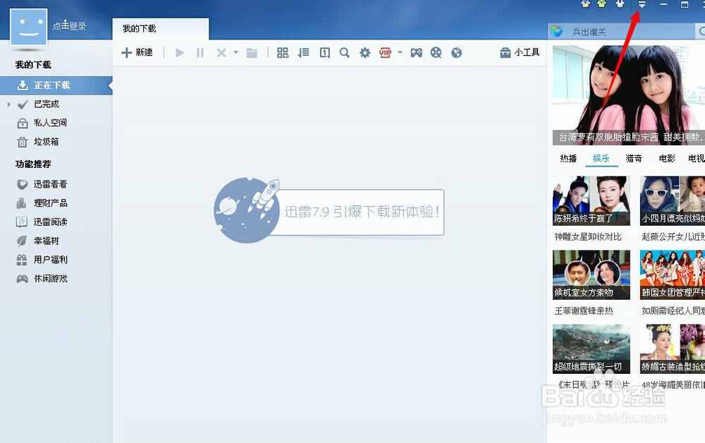Open the main menu dropdown arrow in title bar
Image resolution: width=705 pixels, height=443 pixels.
642,4
